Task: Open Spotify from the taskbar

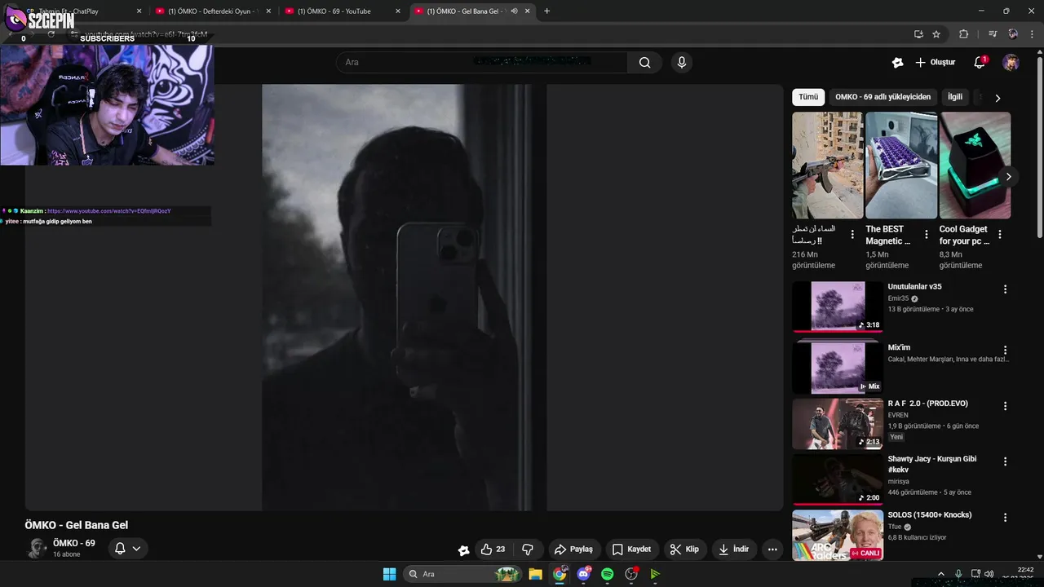Action: pos(607,574)
